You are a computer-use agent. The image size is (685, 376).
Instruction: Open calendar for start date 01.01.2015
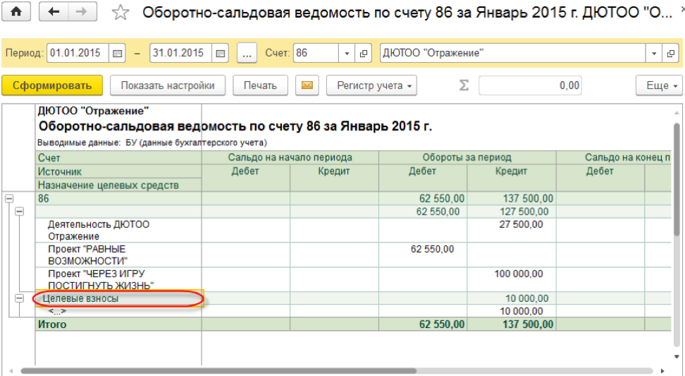coord(118,54)
